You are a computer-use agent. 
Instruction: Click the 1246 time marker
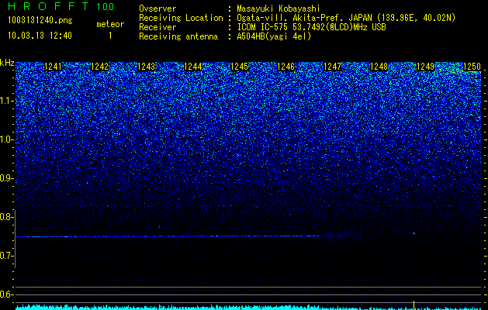[286, 67]
